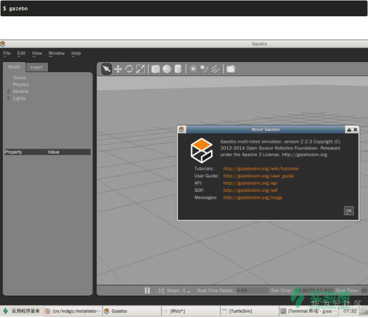Switch to the World tab
This screenshot has height=318, width=368.
14,67
